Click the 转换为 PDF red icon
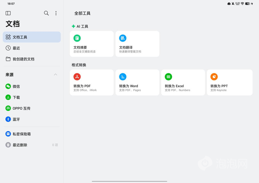Image resolution: width=259 pixels, height=183 pixels. coord(77,77)
